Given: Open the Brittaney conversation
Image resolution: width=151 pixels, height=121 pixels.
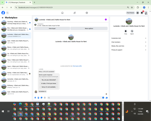Looking at the screenshot, I should 16,87.
